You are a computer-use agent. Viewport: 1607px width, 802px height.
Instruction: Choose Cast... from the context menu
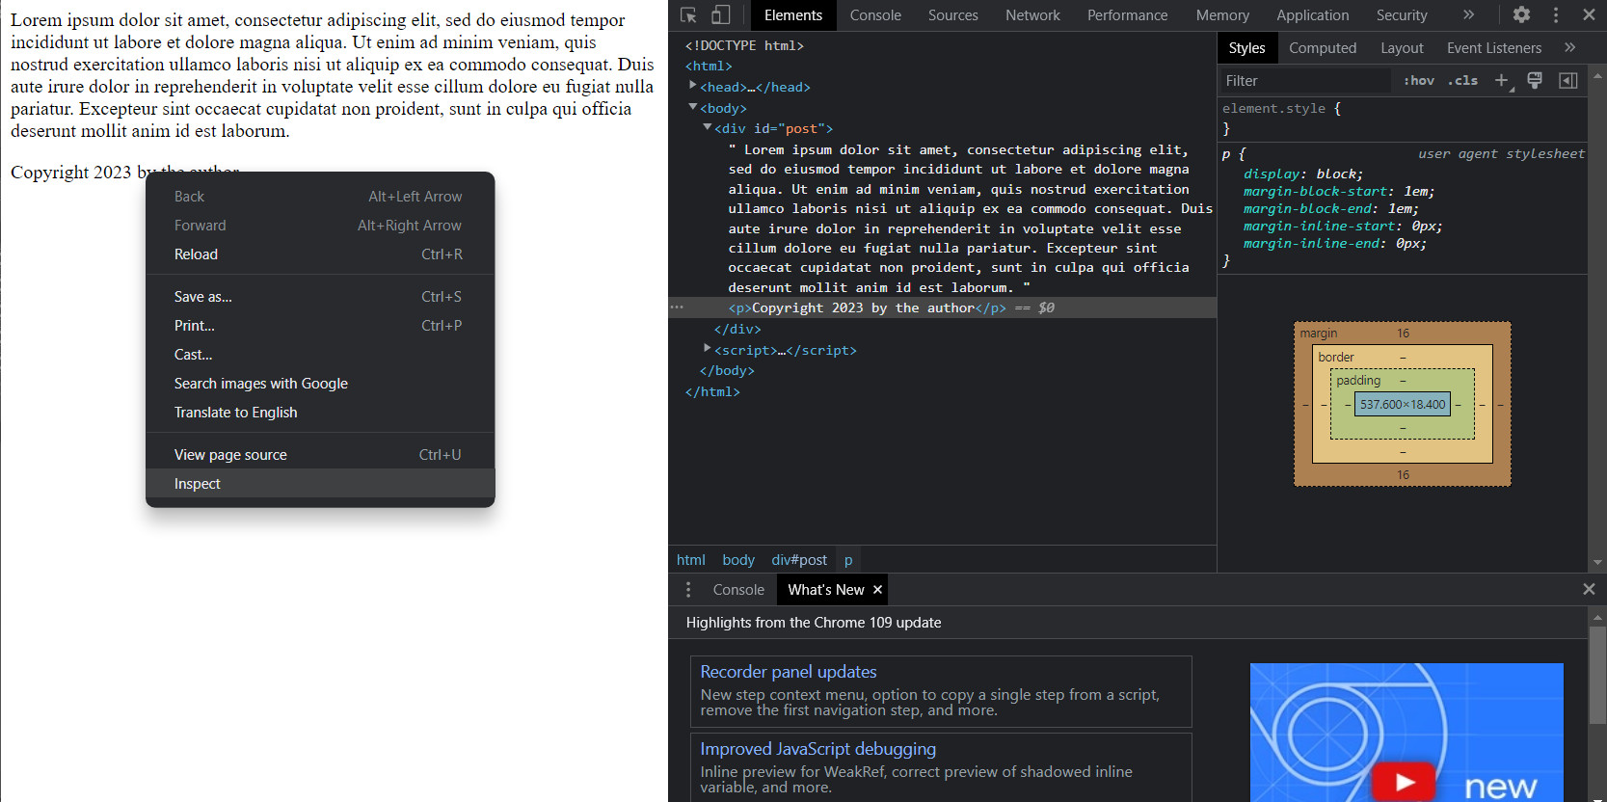click(x=320, y=354)
